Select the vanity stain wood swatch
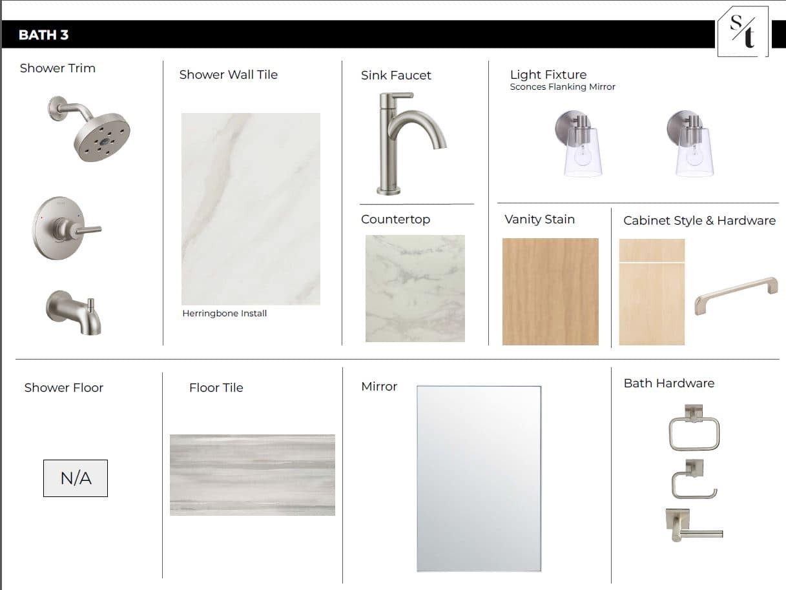The width and height of the screenshot is (786, 590). pos(550,292)
